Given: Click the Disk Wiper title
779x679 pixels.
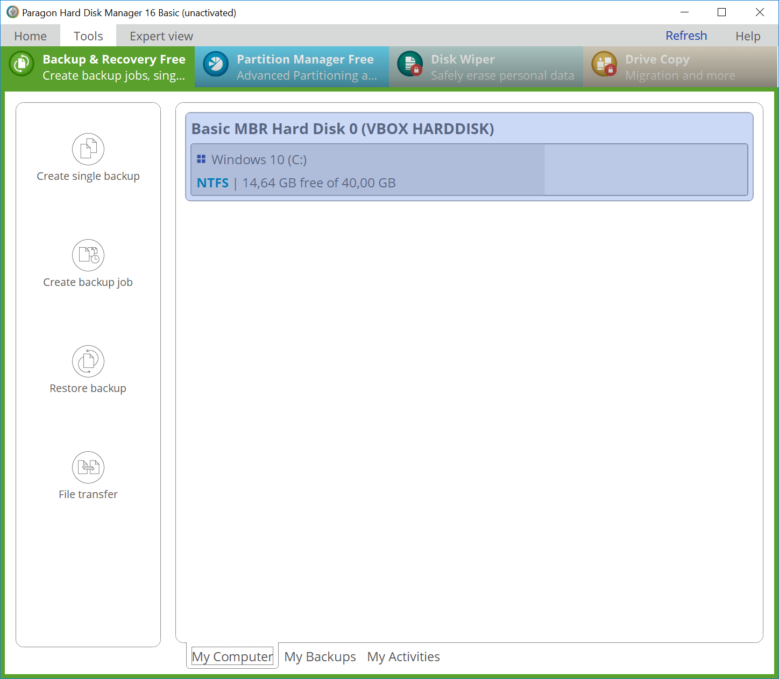Looking at the screenshot, I should 463,59.
